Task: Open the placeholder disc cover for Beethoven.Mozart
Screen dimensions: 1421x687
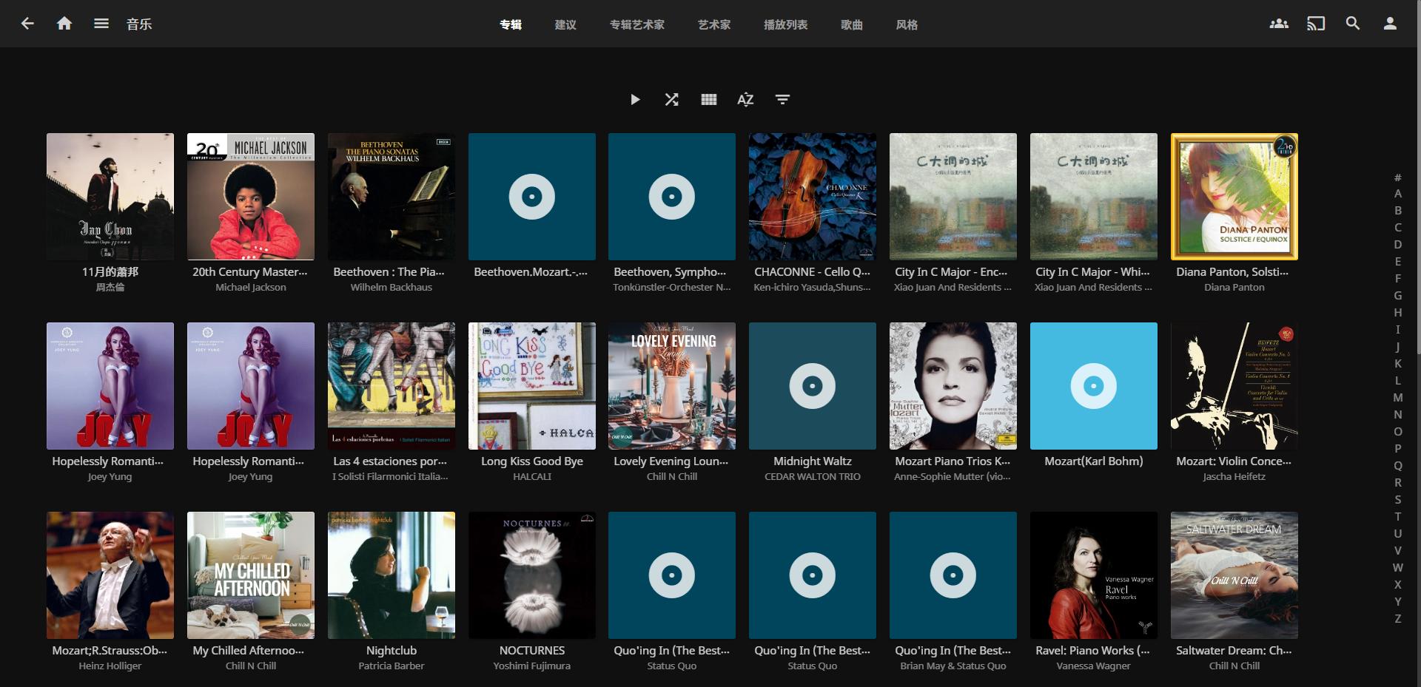Action: tap(532, 197)
